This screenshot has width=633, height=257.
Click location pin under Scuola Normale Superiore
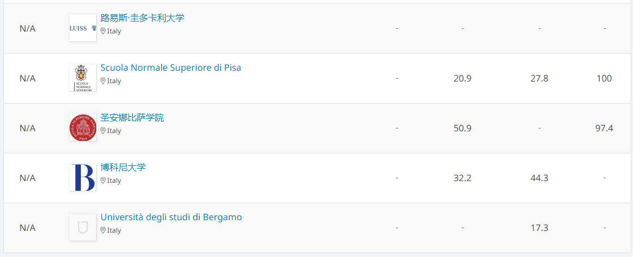click(103, 80)
